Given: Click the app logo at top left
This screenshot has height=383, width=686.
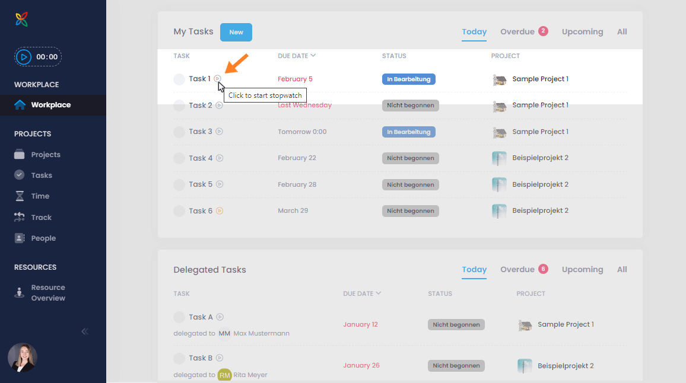Looking at the screenshot, I should [22, 19].
